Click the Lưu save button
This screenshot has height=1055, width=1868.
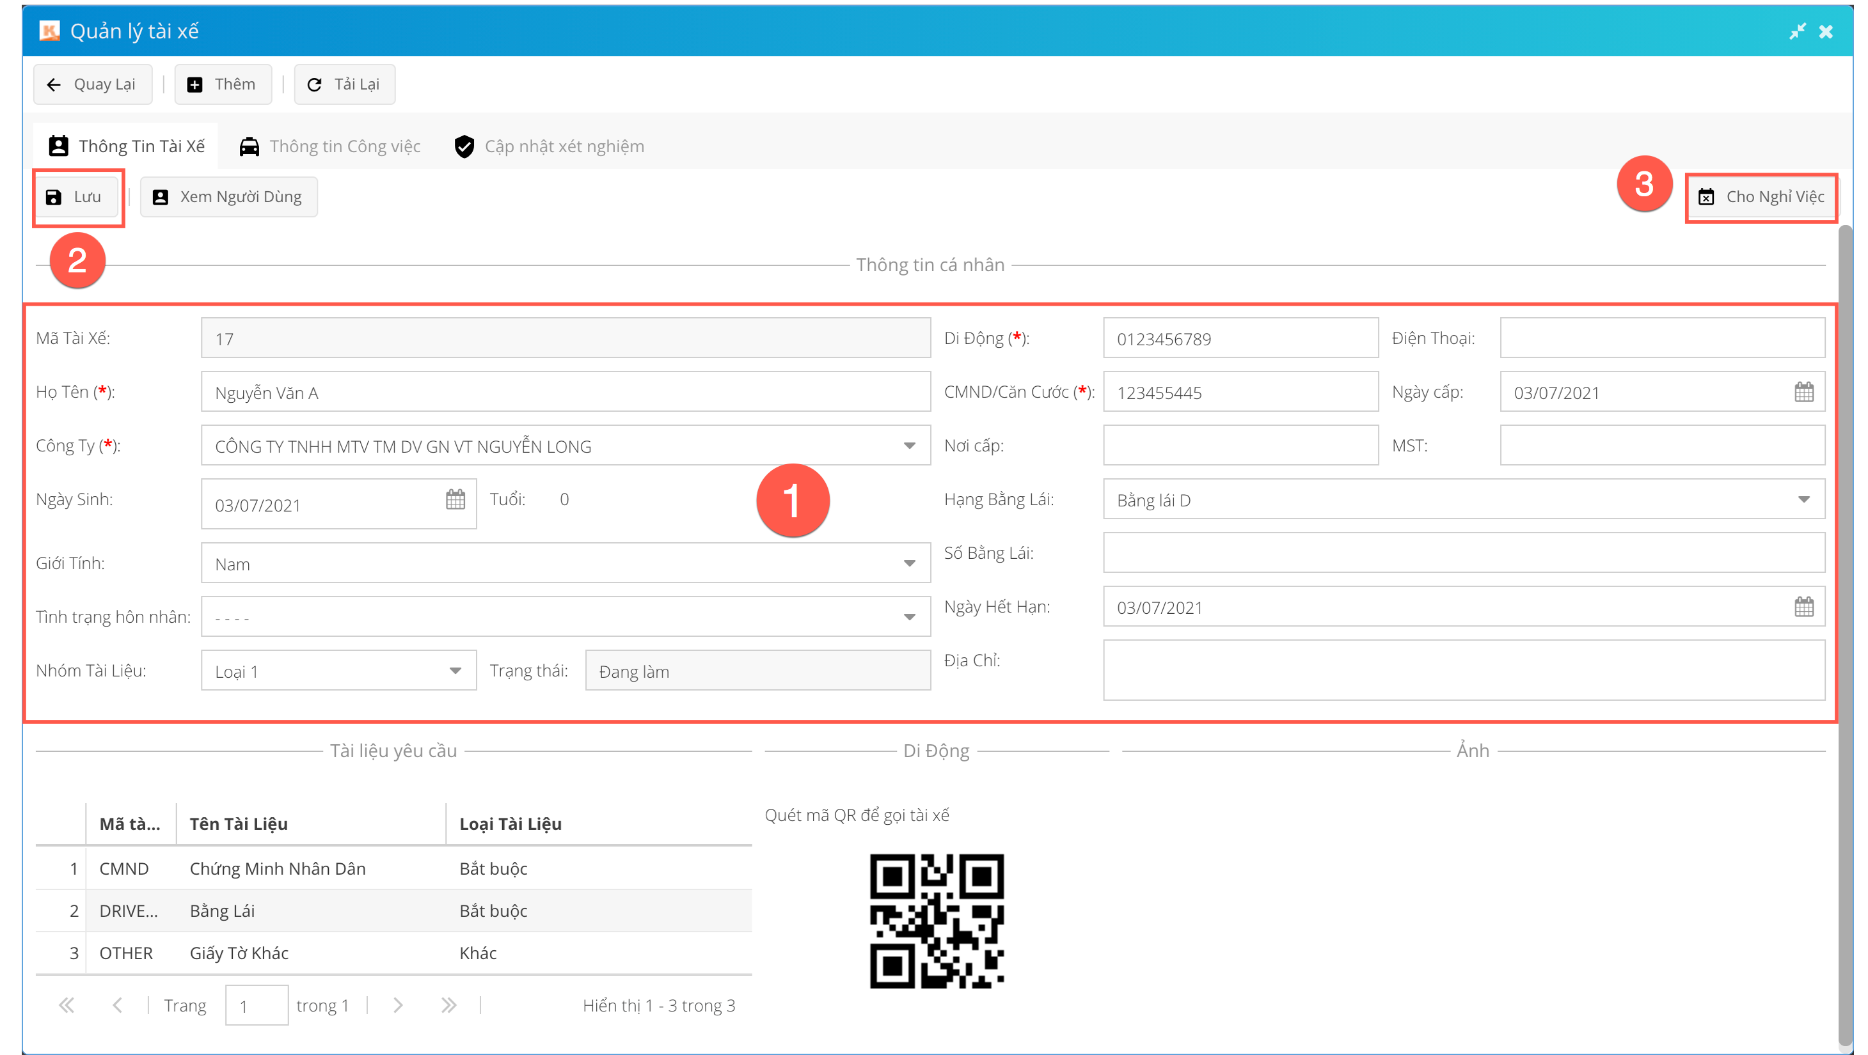75,197
